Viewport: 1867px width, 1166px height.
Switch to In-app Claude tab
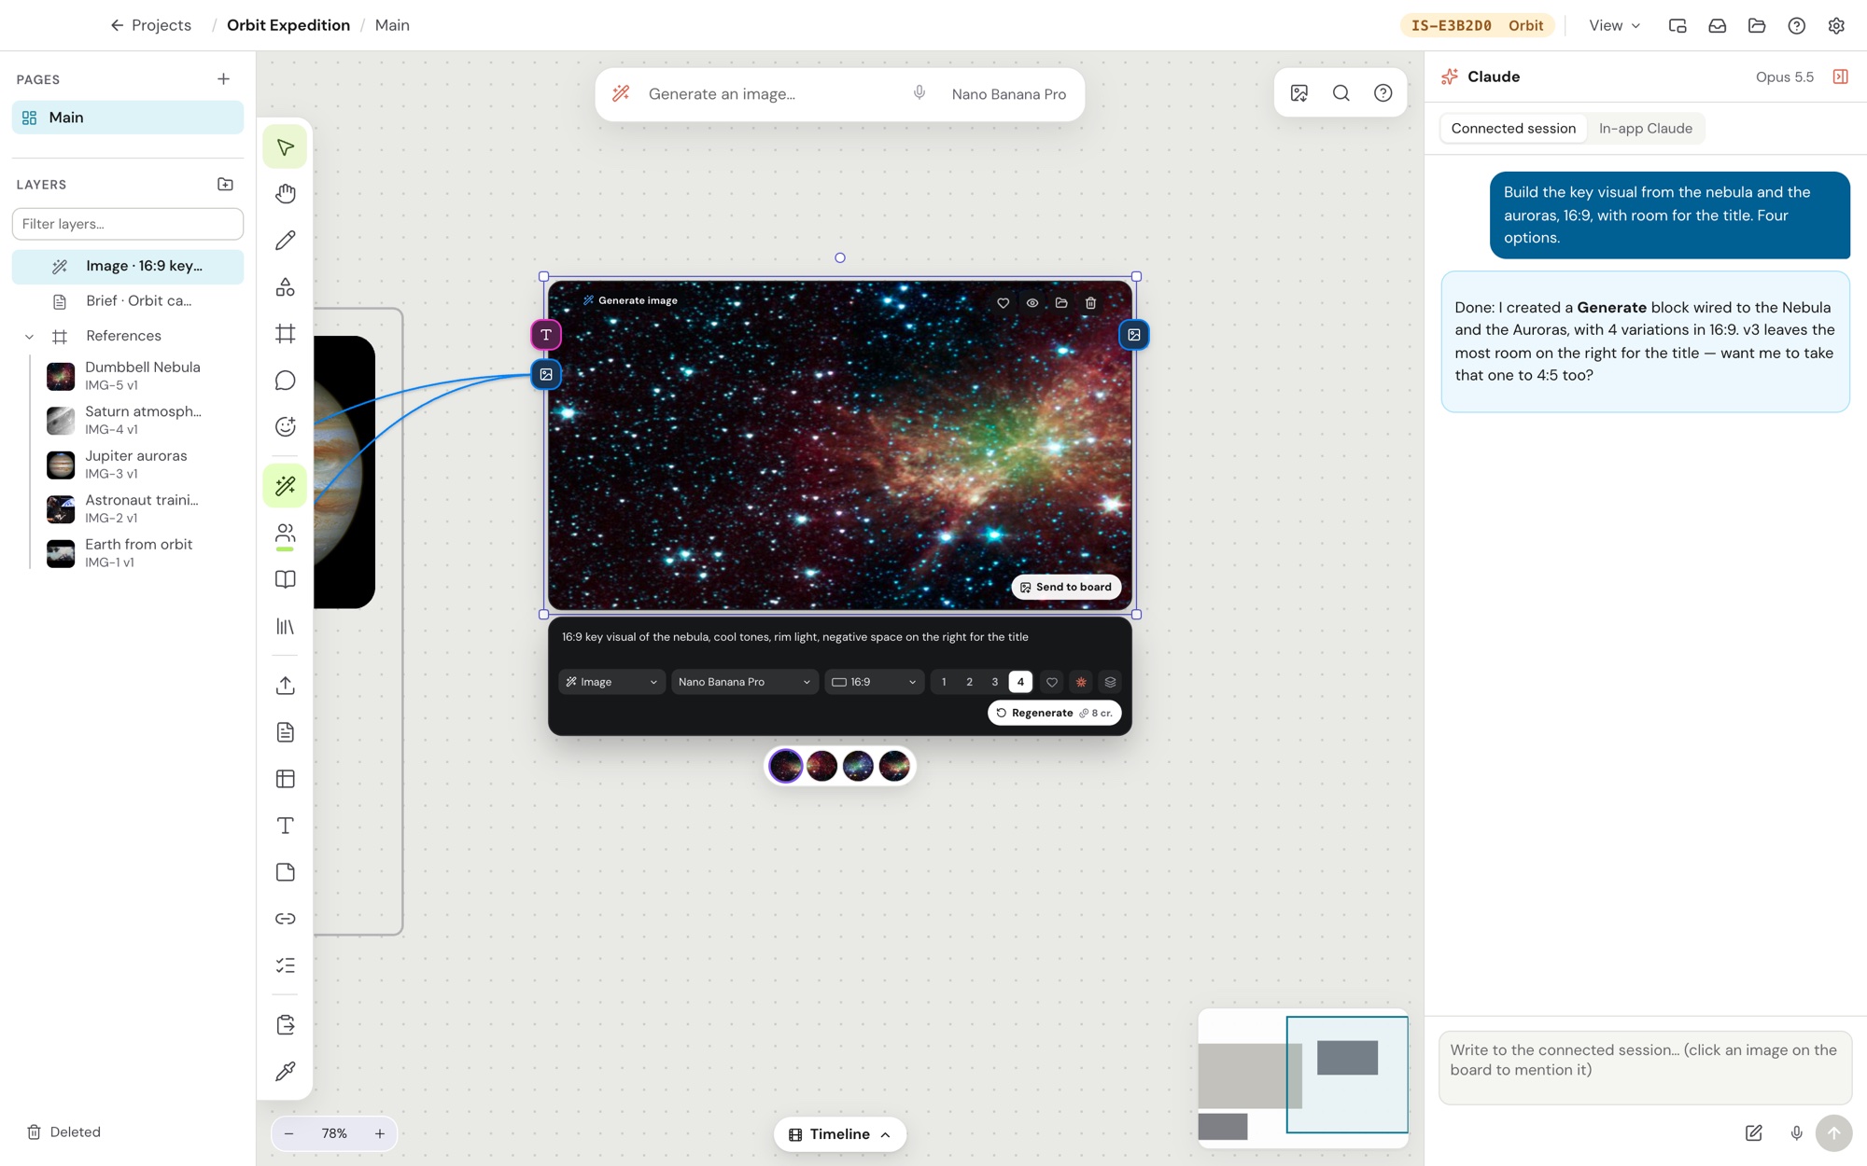click(1645, 129)
